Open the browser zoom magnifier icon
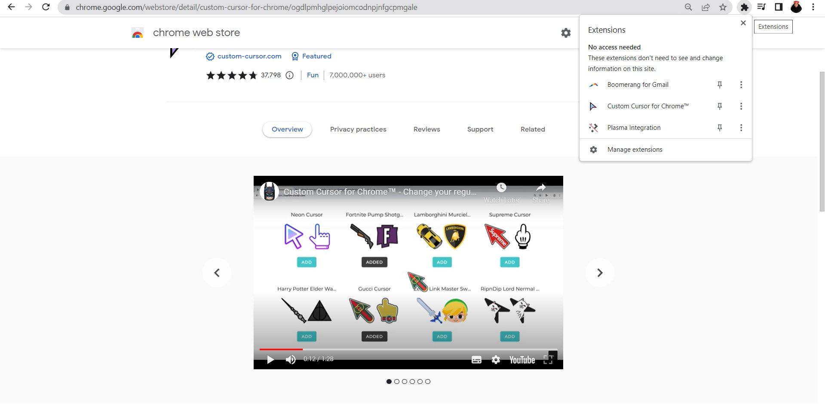 (x=688, y=7)
